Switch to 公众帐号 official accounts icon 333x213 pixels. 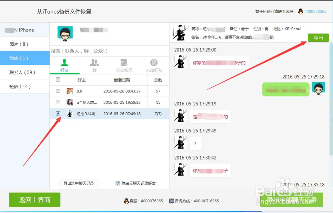(x=124, y=63)
